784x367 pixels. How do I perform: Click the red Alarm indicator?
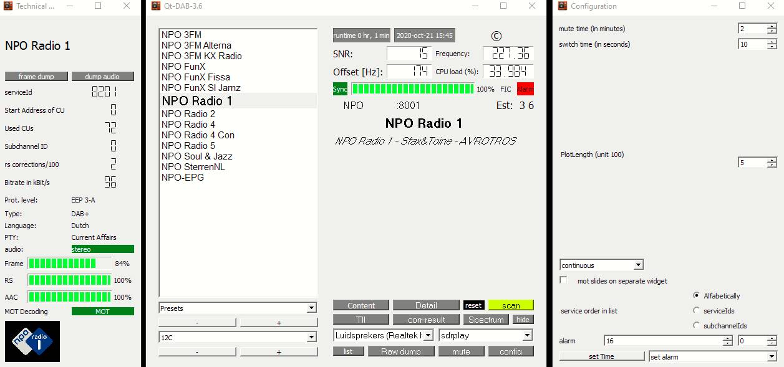pyautogui.click(x=525, y=89)
